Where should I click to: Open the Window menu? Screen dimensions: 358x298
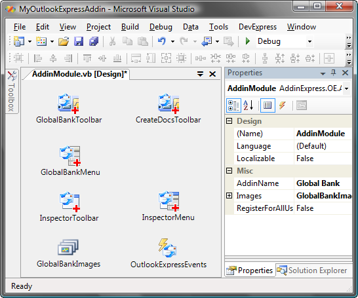[x=302, y=27]
